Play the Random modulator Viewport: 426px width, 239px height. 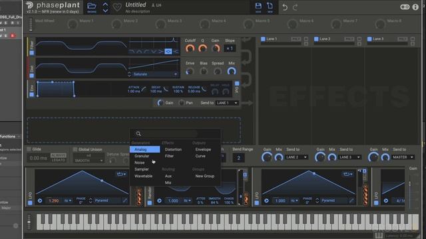coord(160,200)
